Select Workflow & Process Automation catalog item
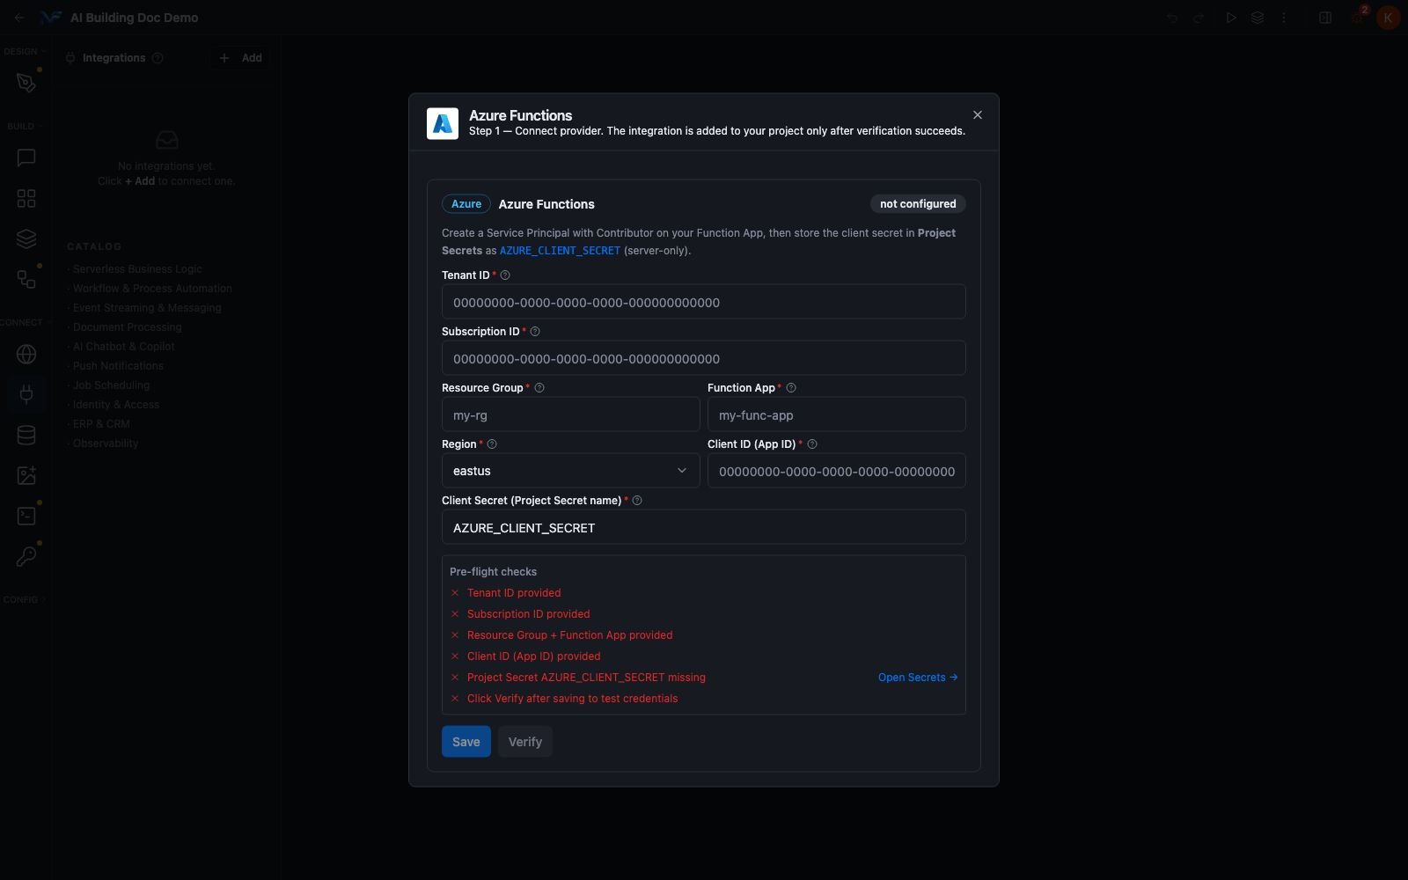 click(151, 289)
